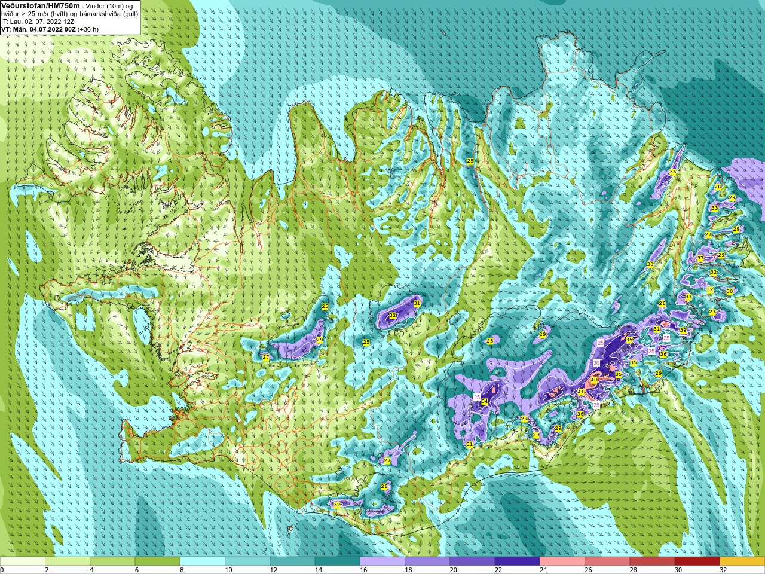Click the legend scale tick label 6
Screen dimensions: 765x574
[x=136, y=570]
